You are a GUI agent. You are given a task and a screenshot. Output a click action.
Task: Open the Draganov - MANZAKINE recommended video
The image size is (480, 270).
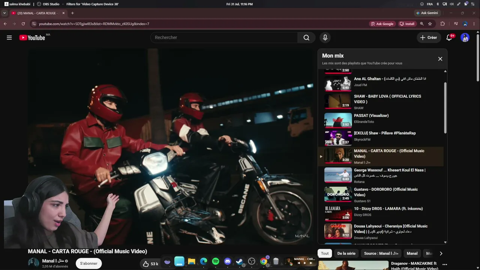click(x=382, y=265)
